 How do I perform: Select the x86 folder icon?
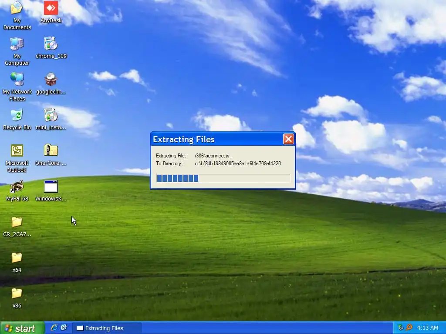[x=17, y=298]
